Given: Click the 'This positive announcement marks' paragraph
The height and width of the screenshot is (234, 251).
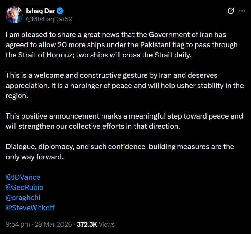Looking at the screenshot, I should pyautogui.click(x=124, y=121).
